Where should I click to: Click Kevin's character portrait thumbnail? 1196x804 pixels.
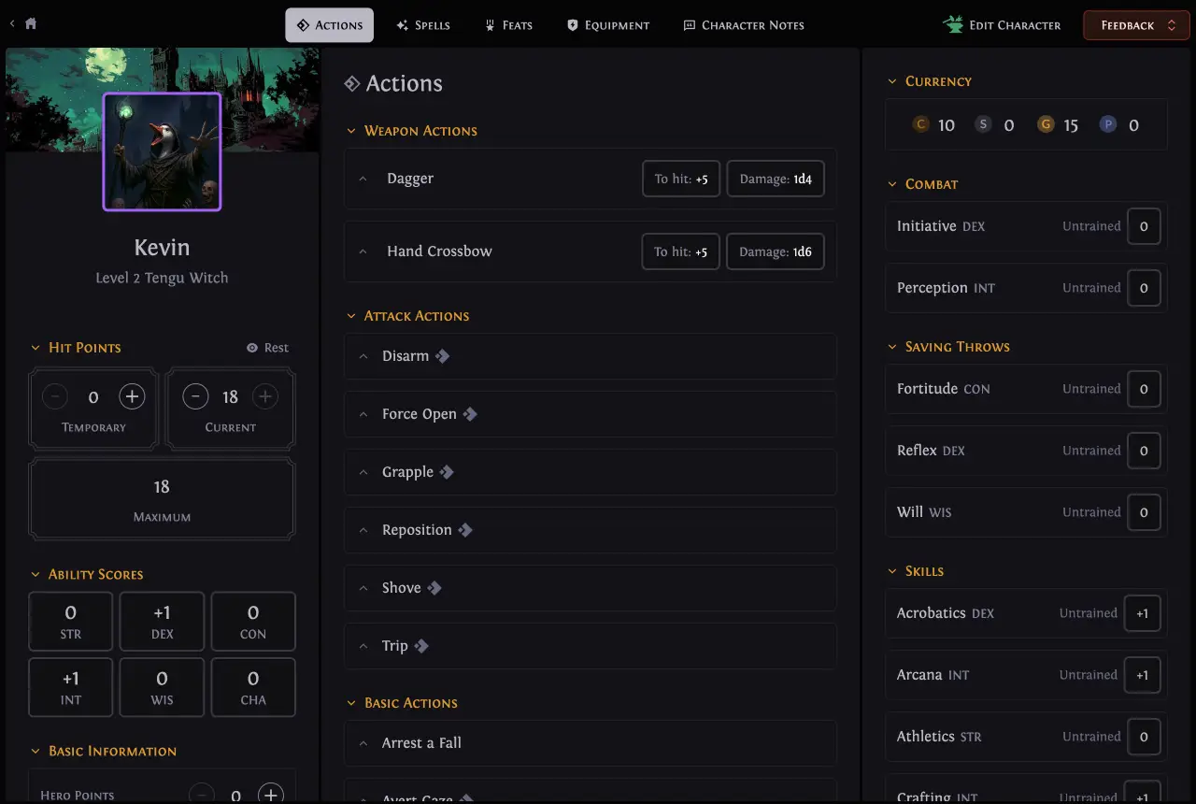click(x=162, y=151)
